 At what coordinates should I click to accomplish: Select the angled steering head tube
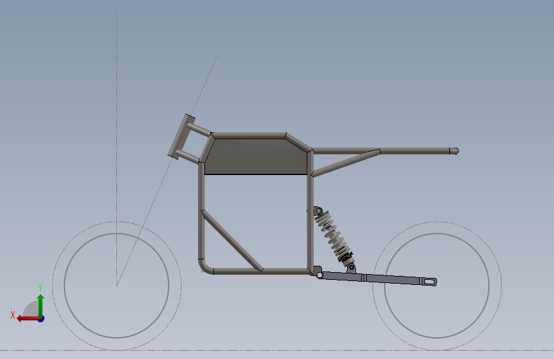[x=181, y=137]
